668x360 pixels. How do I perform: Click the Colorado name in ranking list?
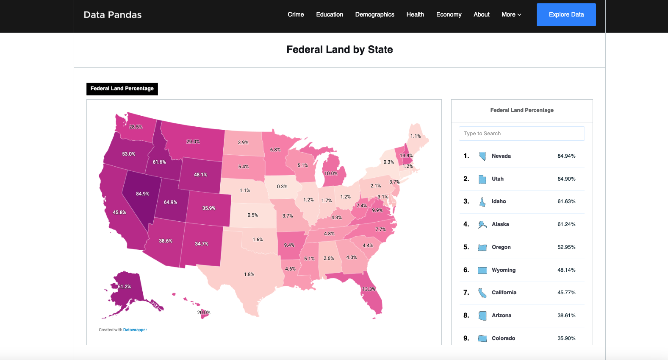[x=503, y=338]
